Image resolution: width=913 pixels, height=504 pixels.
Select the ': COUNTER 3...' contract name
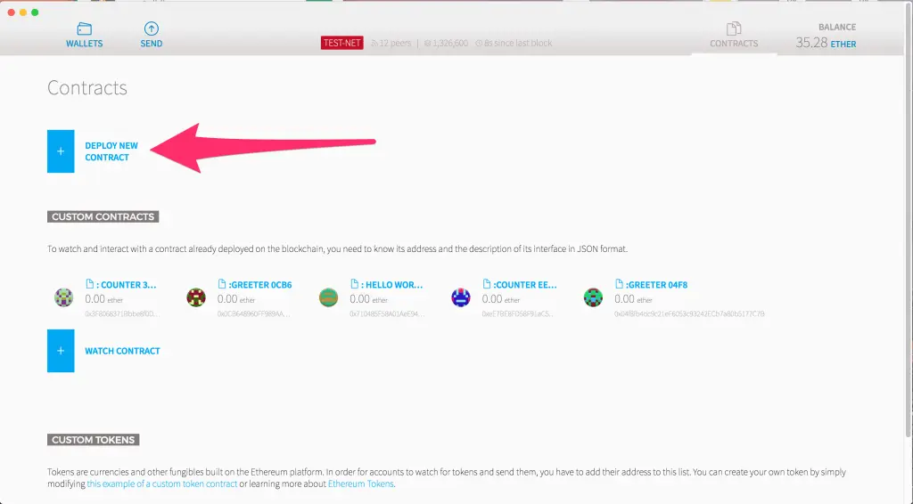(127, 285)
